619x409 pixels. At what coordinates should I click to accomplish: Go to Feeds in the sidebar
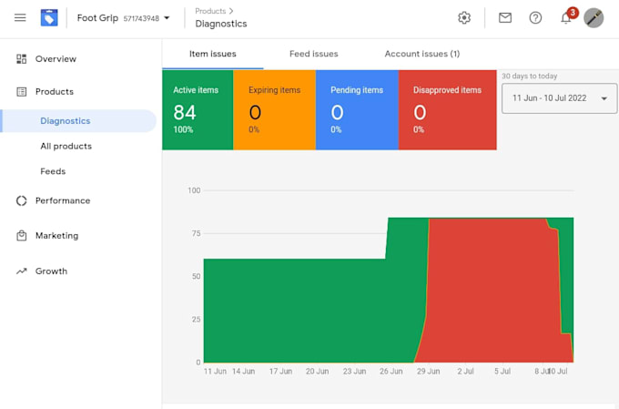53,171
